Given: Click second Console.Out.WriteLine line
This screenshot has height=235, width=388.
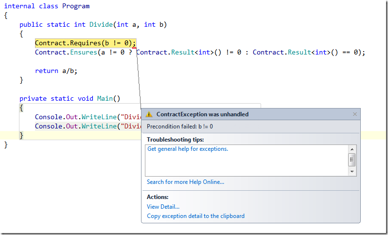Looking at the screenshot, I should click(x=88, y=127).
